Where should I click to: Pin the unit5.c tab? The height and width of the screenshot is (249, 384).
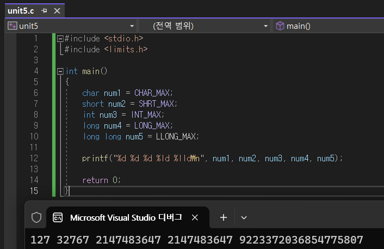(44, 10)
